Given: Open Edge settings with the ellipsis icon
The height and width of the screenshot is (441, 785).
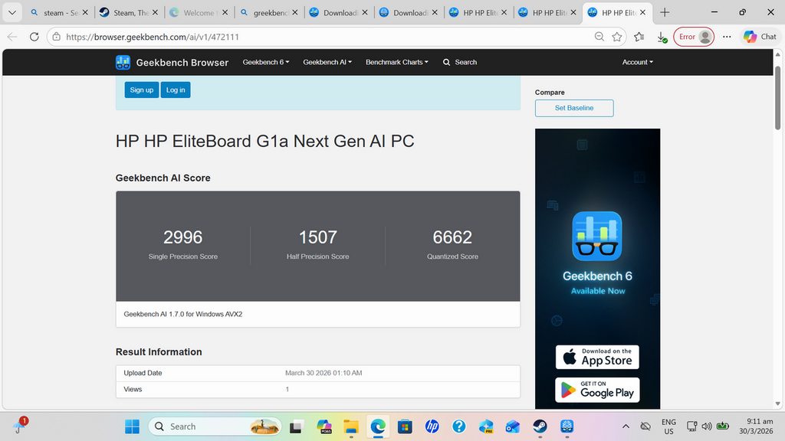Looking at the screenshot, I should tap(727, 36).
